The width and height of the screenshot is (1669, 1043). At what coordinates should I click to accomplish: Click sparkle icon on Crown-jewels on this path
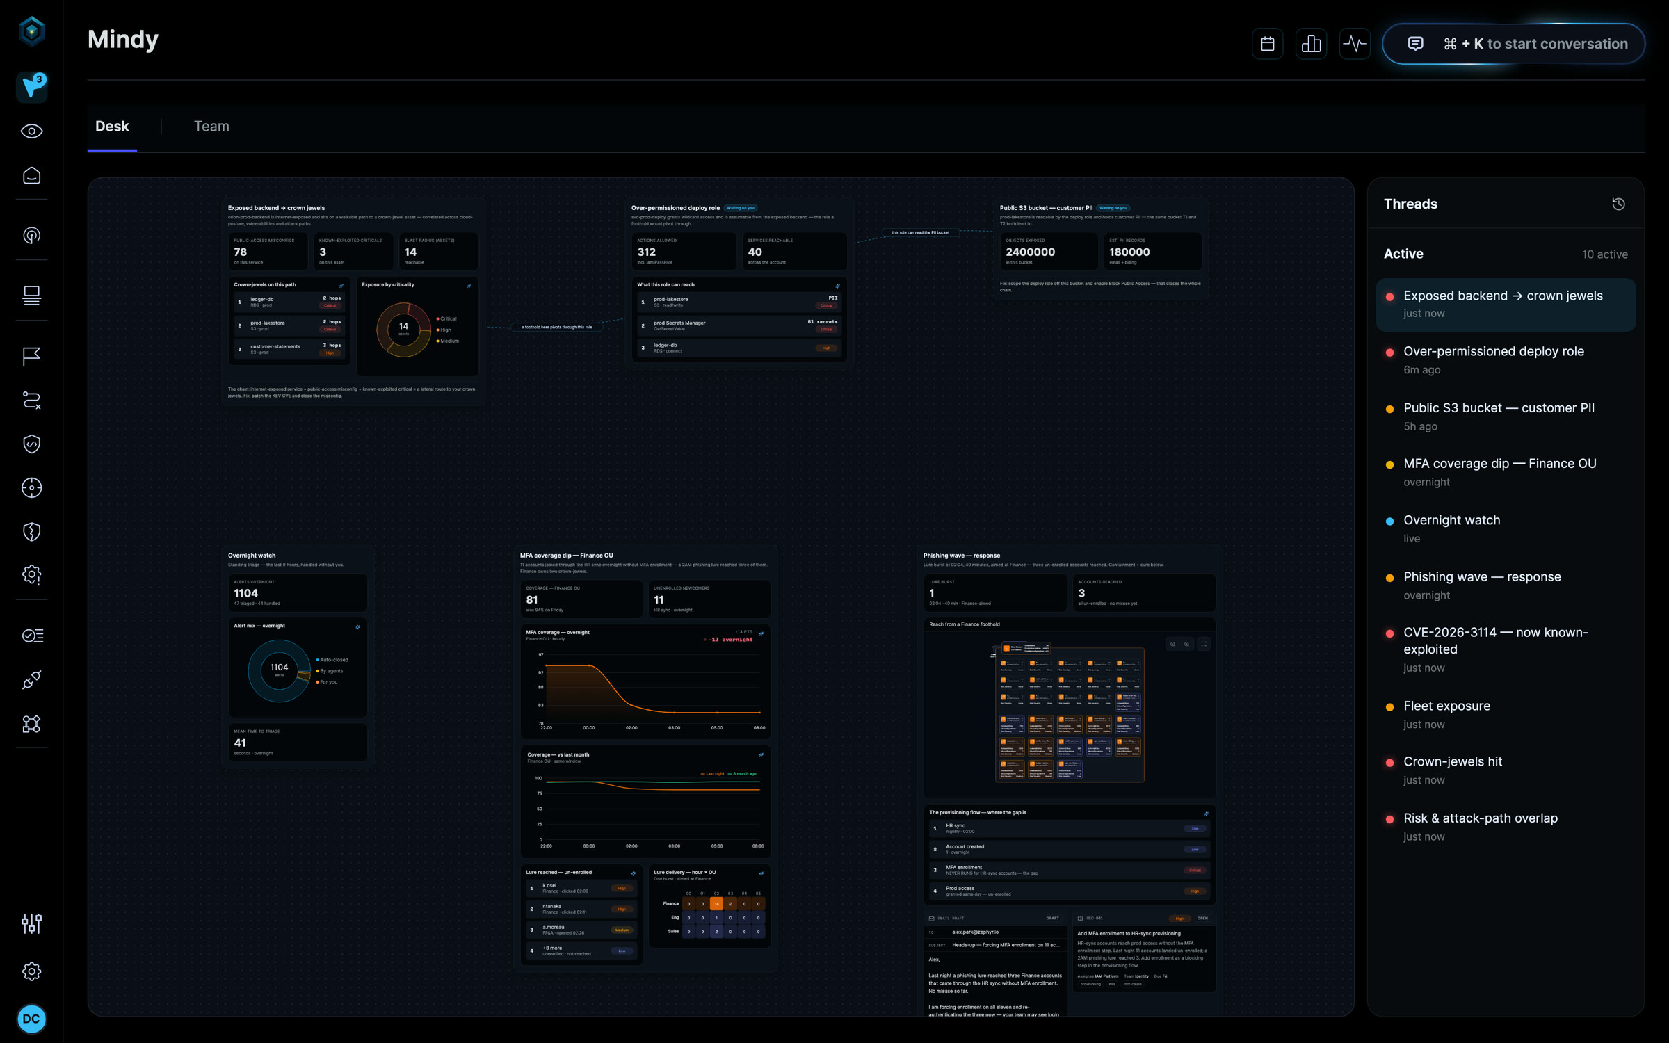tap(341, 286)
